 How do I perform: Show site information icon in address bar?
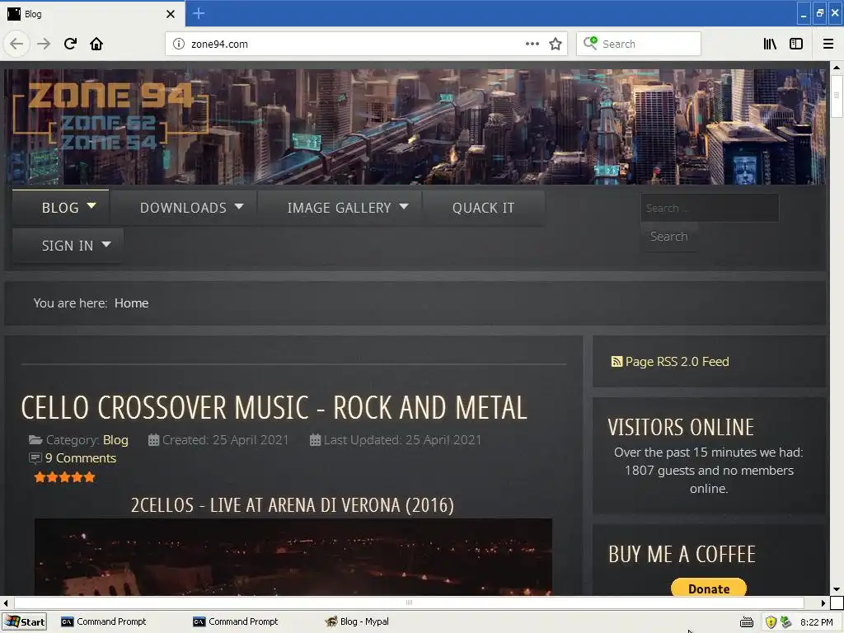coord(179,45)
